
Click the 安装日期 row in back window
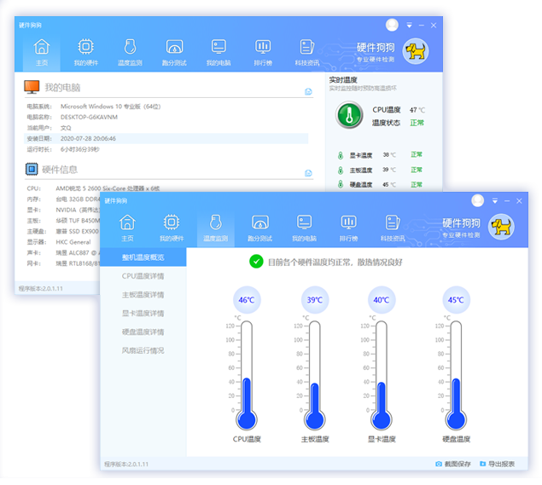coord(166,138)
